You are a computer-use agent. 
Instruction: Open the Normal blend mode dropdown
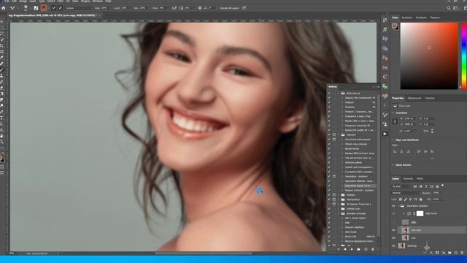406,193
